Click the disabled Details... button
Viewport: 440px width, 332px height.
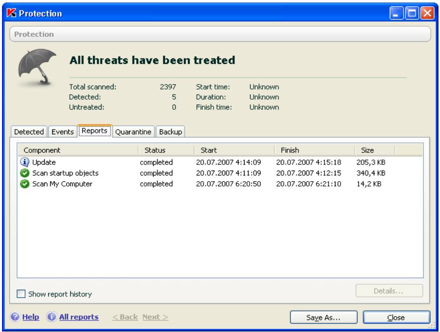point(389,291)
